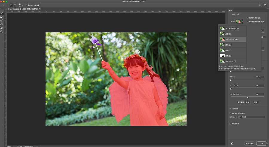Click the コントラスト slider handle
Image resolution: width=269 pixels, height=147 pixels.
(231, 89)
